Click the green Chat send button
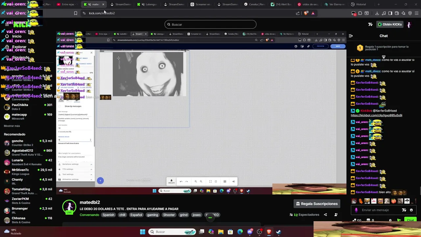 point(410,220)
